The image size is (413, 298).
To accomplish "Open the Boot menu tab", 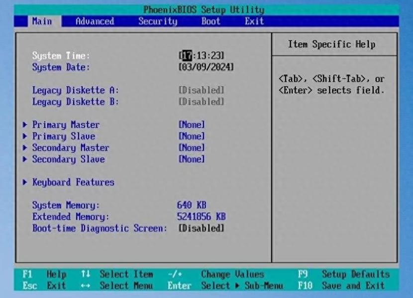I will 210,21.
